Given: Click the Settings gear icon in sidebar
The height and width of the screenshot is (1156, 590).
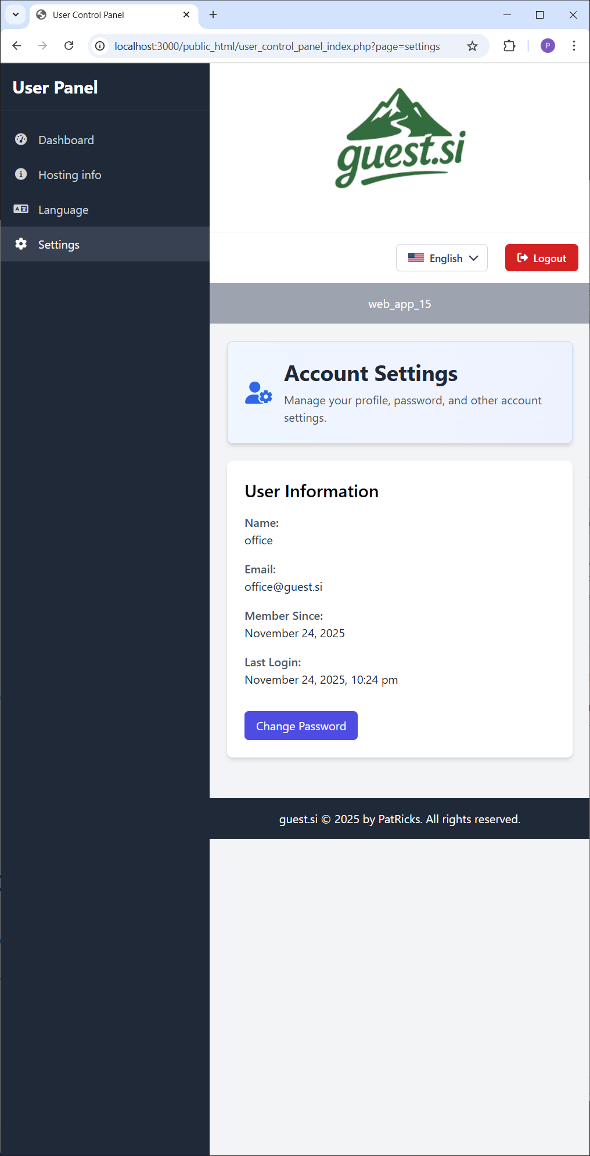Looking at the screenshot, I should pos(21,244).
